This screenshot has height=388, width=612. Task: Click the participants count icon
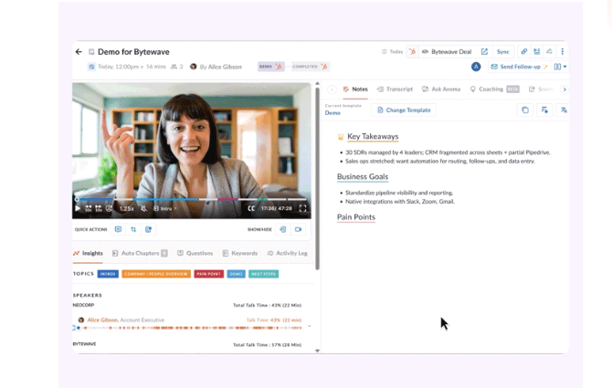[176, 67]
